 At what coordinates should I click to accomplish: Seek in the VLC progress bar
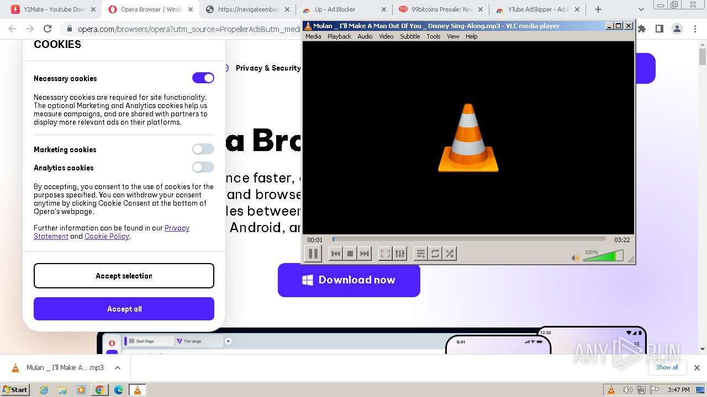469,239
